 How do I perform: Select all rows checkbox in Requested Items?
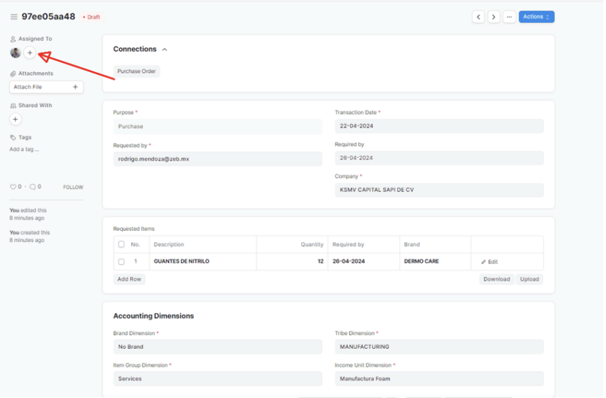(x=121, y=245)
